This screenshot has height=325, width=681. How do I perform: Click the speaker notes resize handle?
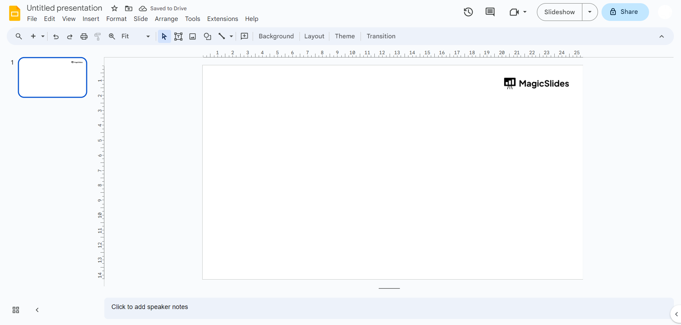(389, 288)
